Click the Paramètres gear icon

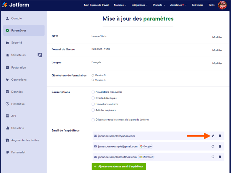[x=7, y=31]
